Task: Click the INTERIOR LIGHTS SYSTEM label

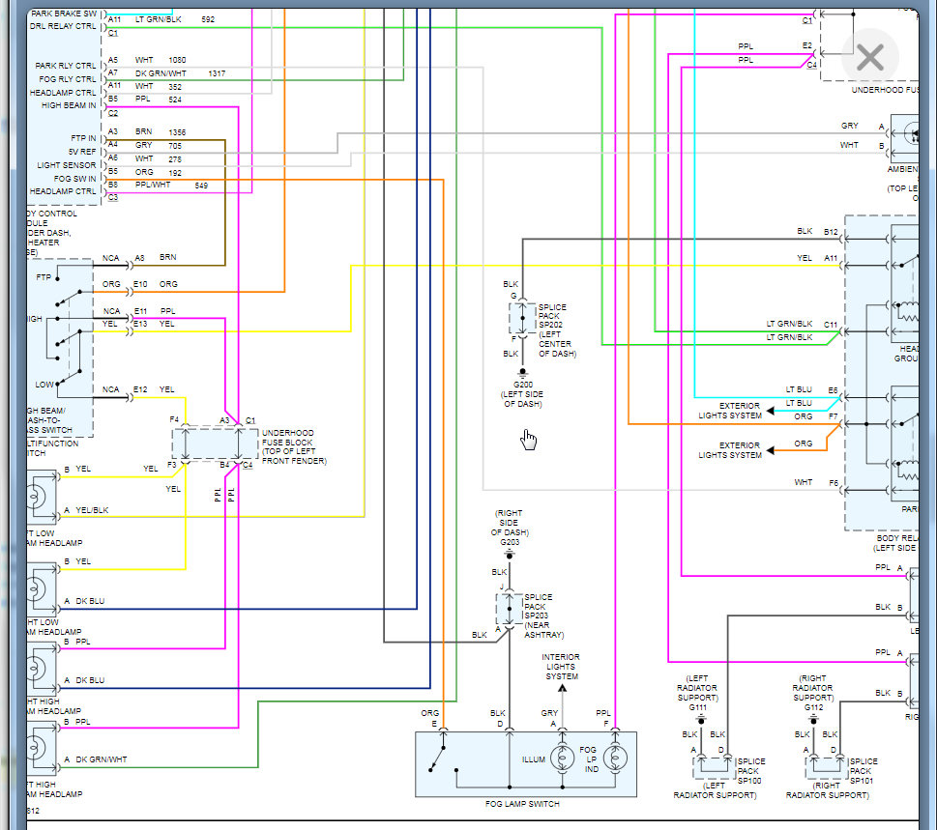Action: [561, 667]
